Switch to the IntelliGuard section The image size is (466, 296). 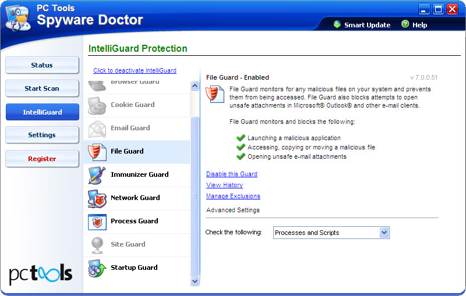(x=42, y=112)
